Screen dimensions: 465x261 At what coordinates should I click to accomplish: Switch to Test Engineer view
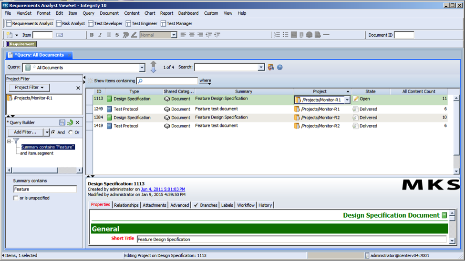point(142,23)
